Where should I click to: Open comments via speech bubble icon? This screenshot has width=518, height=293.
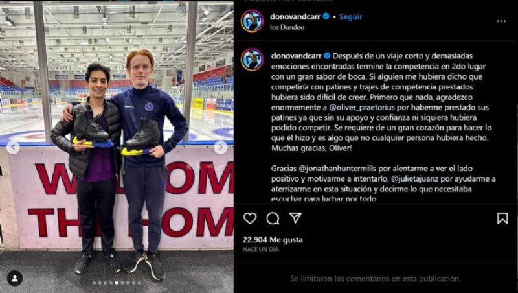coord(273,218)
